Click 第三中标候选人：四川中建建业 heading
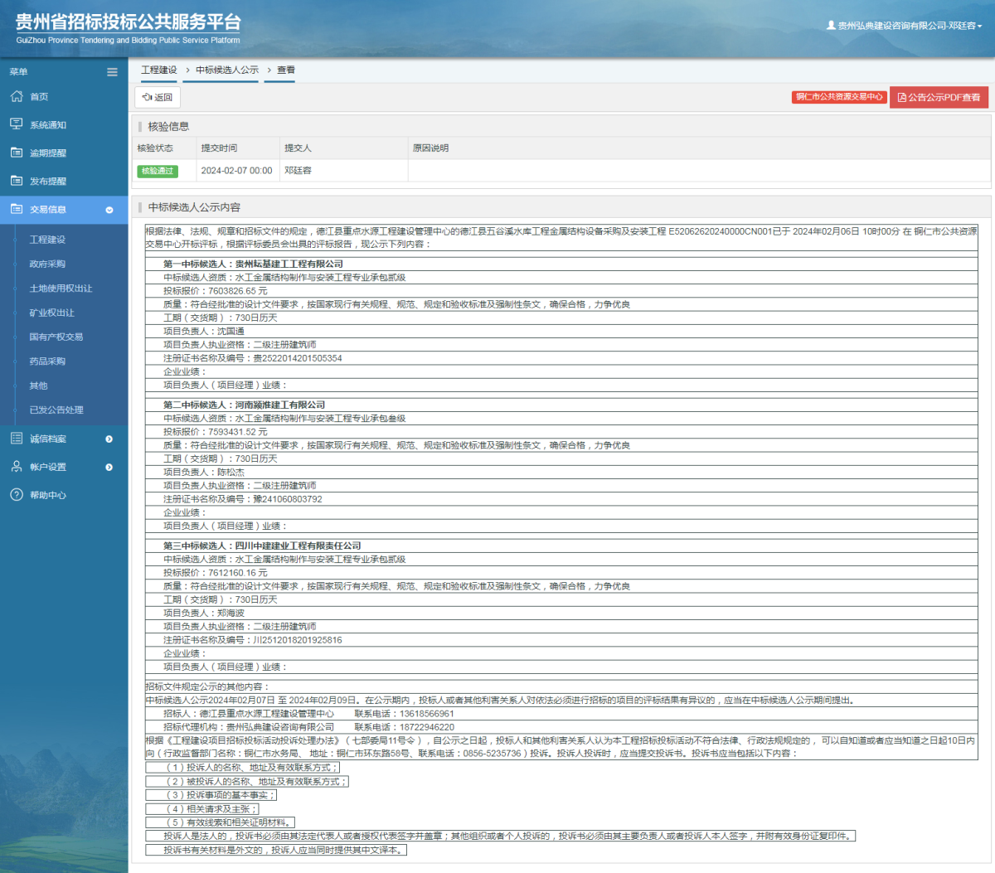Image resolution: width=995 pixels, height=873 pixels. [262, 546]
